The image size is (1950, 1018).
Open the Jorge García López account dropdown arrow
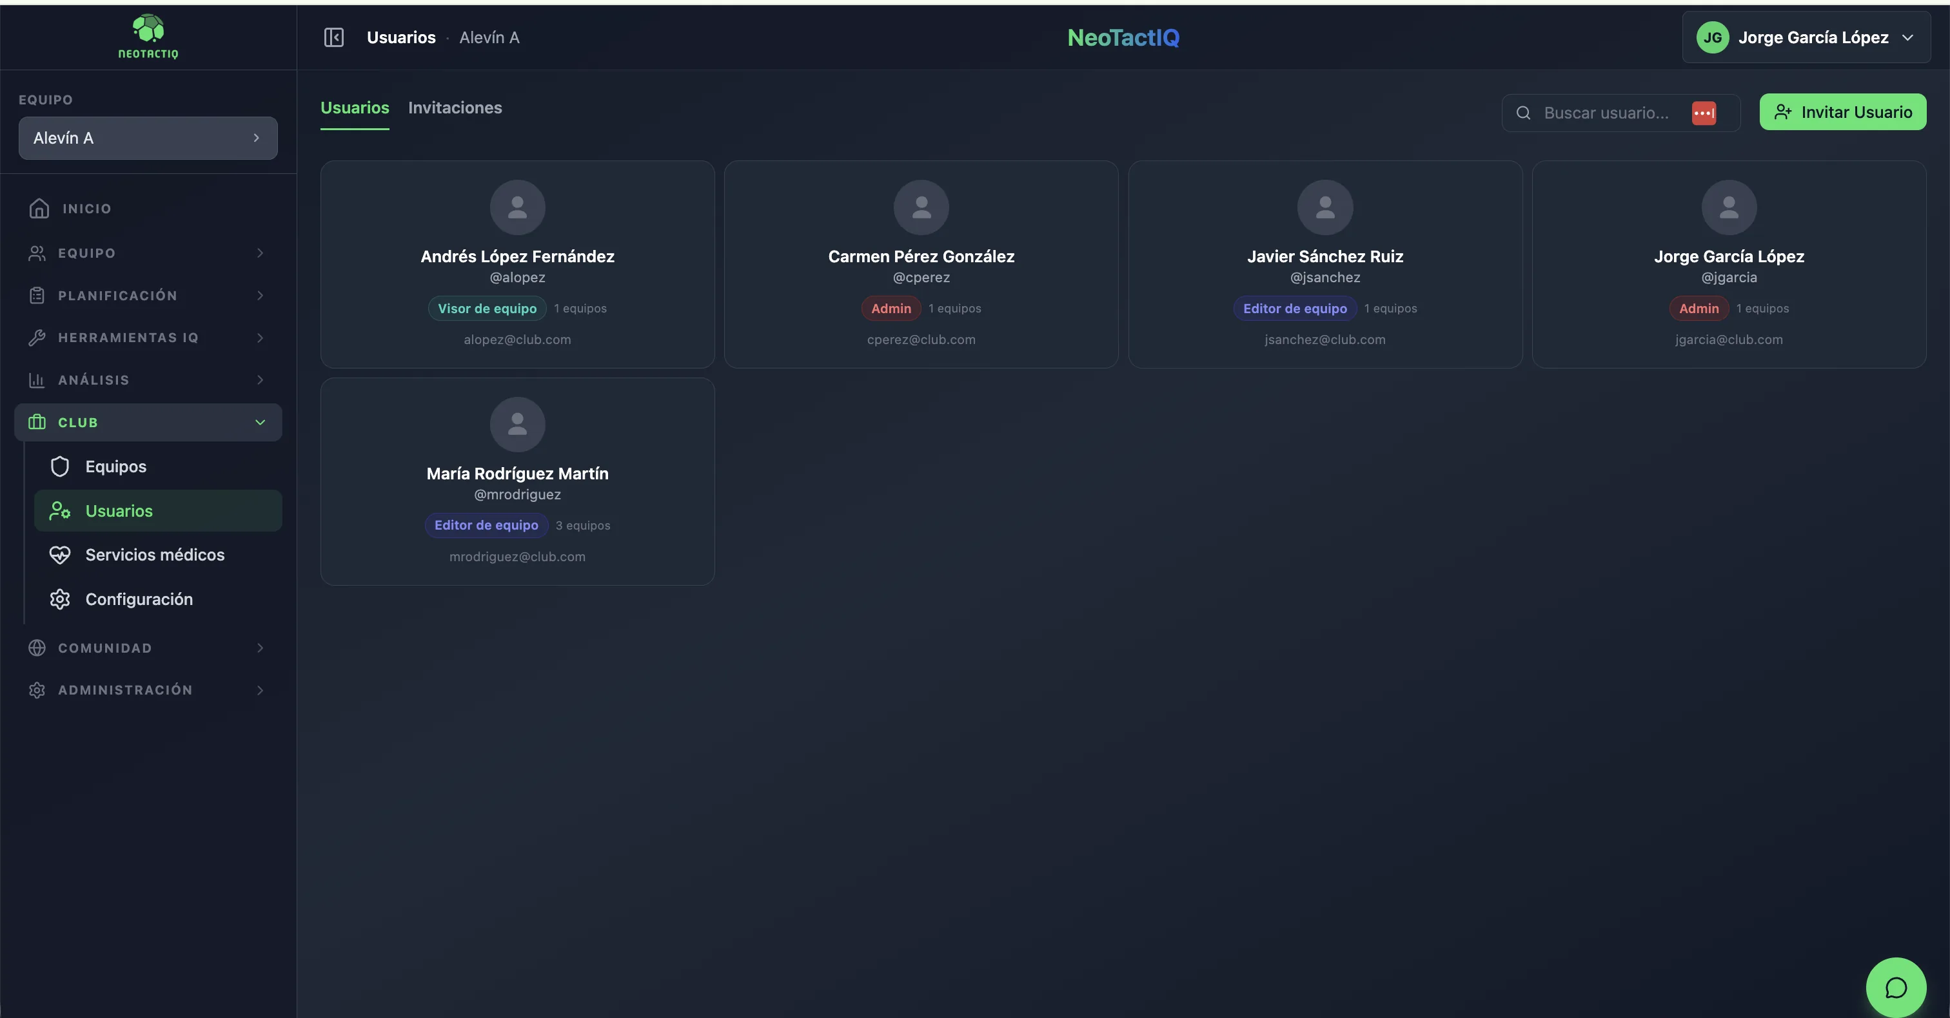[1907, 37]
